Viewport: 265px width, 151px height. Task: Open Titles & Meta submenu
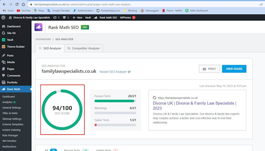10,113
